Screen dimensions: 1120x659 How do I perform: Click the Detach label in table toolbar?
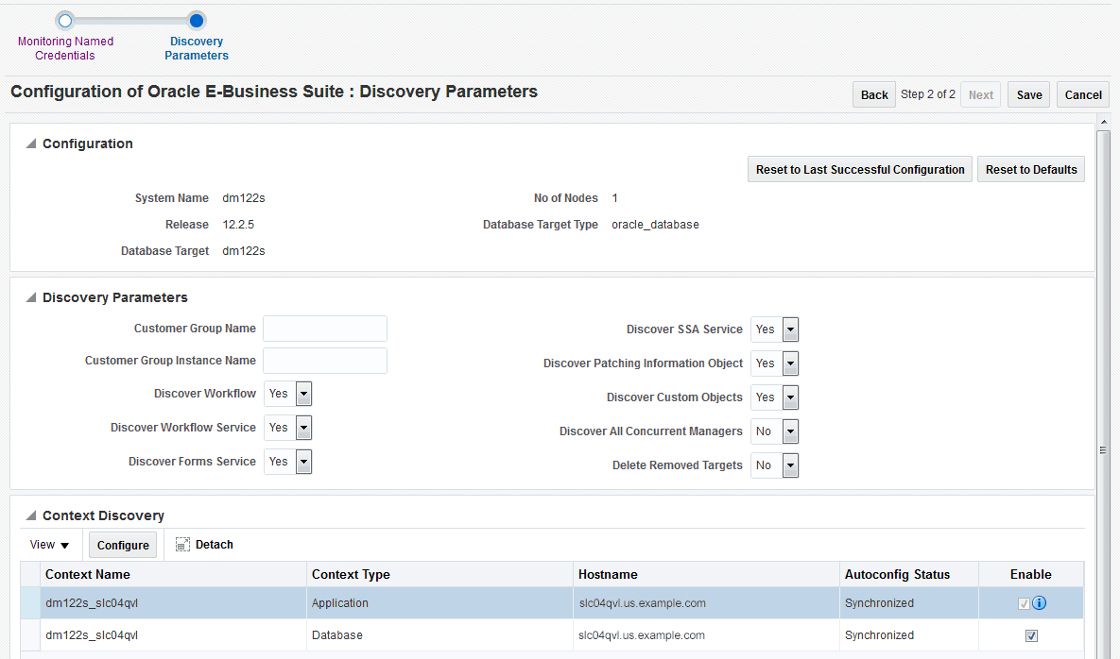point(215,545)
